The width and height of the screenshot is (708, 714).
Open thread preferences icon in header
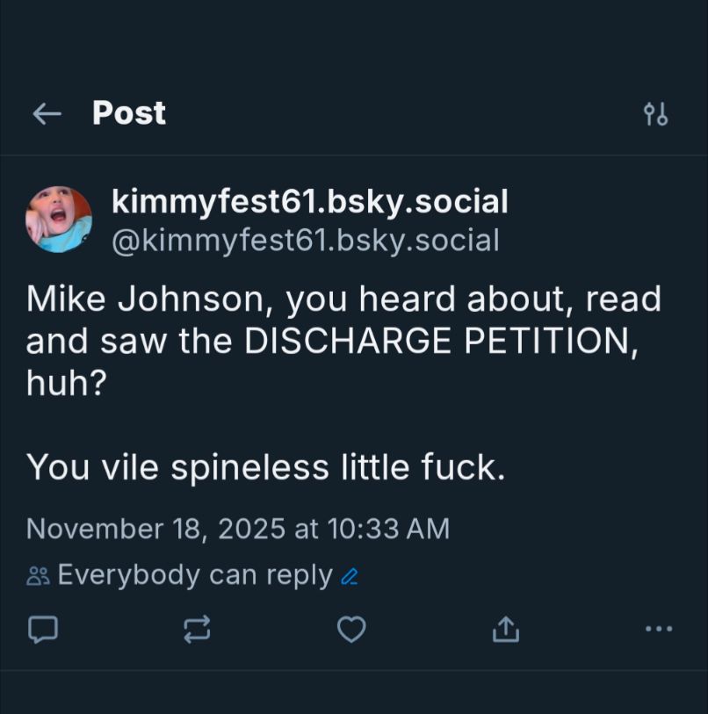655,114
